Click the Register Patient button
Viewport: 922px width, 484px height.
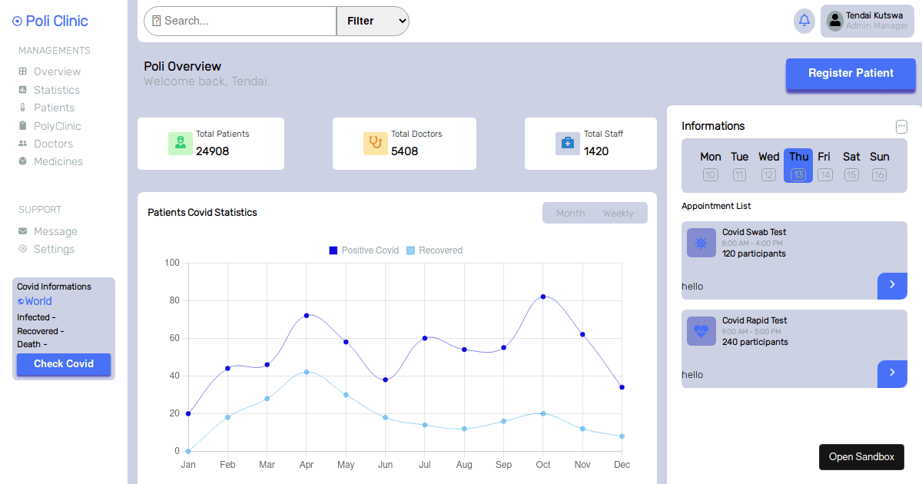(x=851, y=74)
